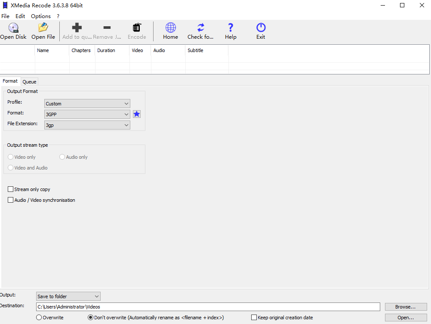Minimize the XMedia Recode window
Screen dimensions: 431x324
[383, 5]
